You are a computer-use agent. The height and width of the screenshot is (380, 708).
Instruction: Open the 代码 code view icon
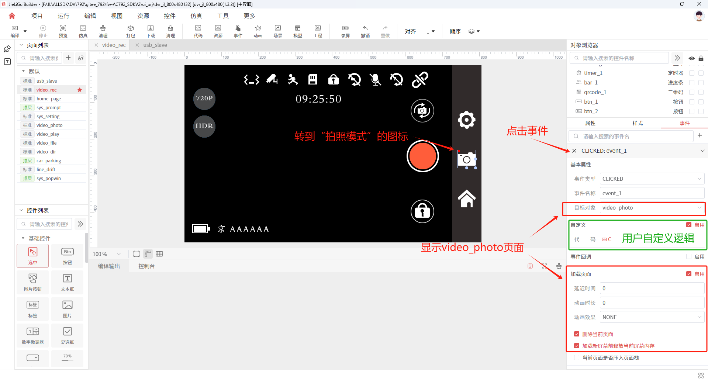tap(198, 31)
